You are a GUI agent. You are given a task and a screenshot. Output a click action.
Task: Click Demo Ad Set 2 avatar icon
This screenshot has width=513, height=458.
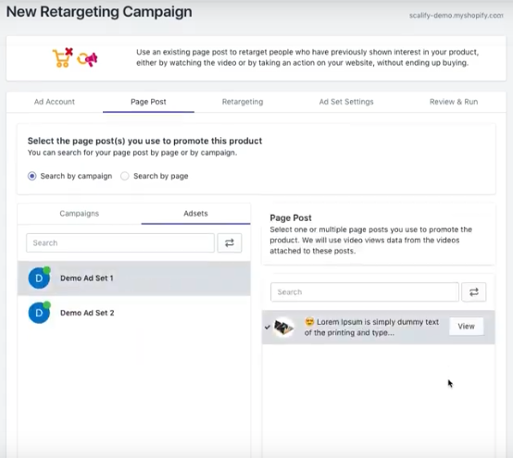(39, 313)
